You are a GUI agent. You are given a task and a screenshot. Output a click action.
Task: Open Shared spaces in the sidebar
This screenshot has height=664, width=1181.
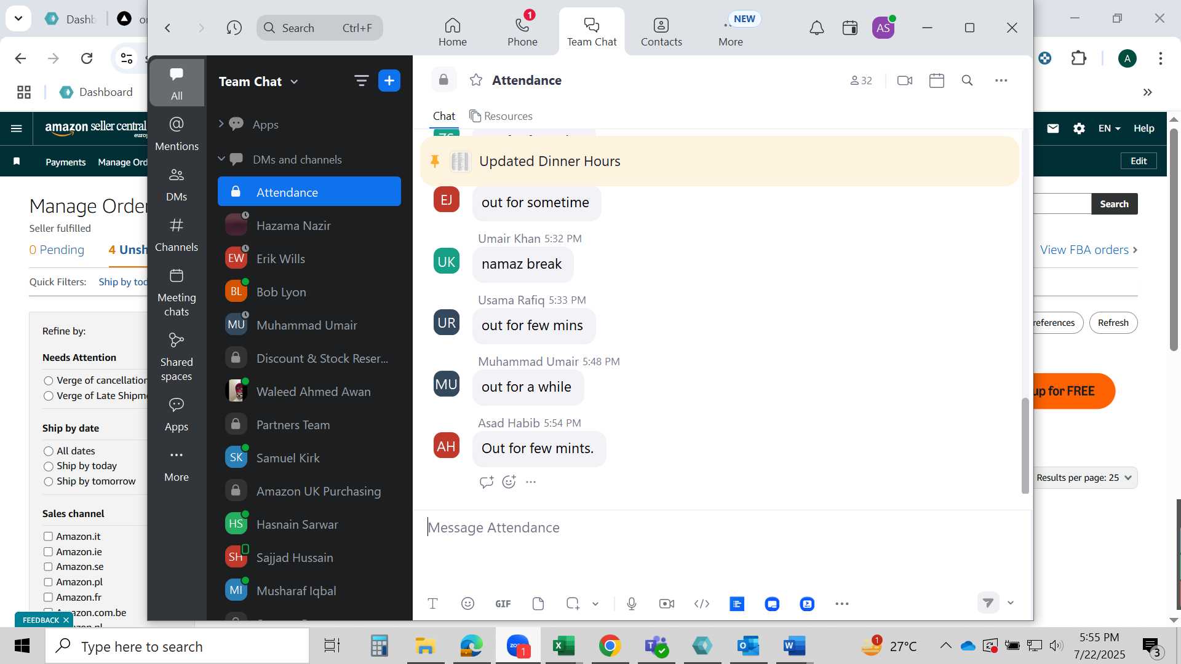[x=177, y=357]
